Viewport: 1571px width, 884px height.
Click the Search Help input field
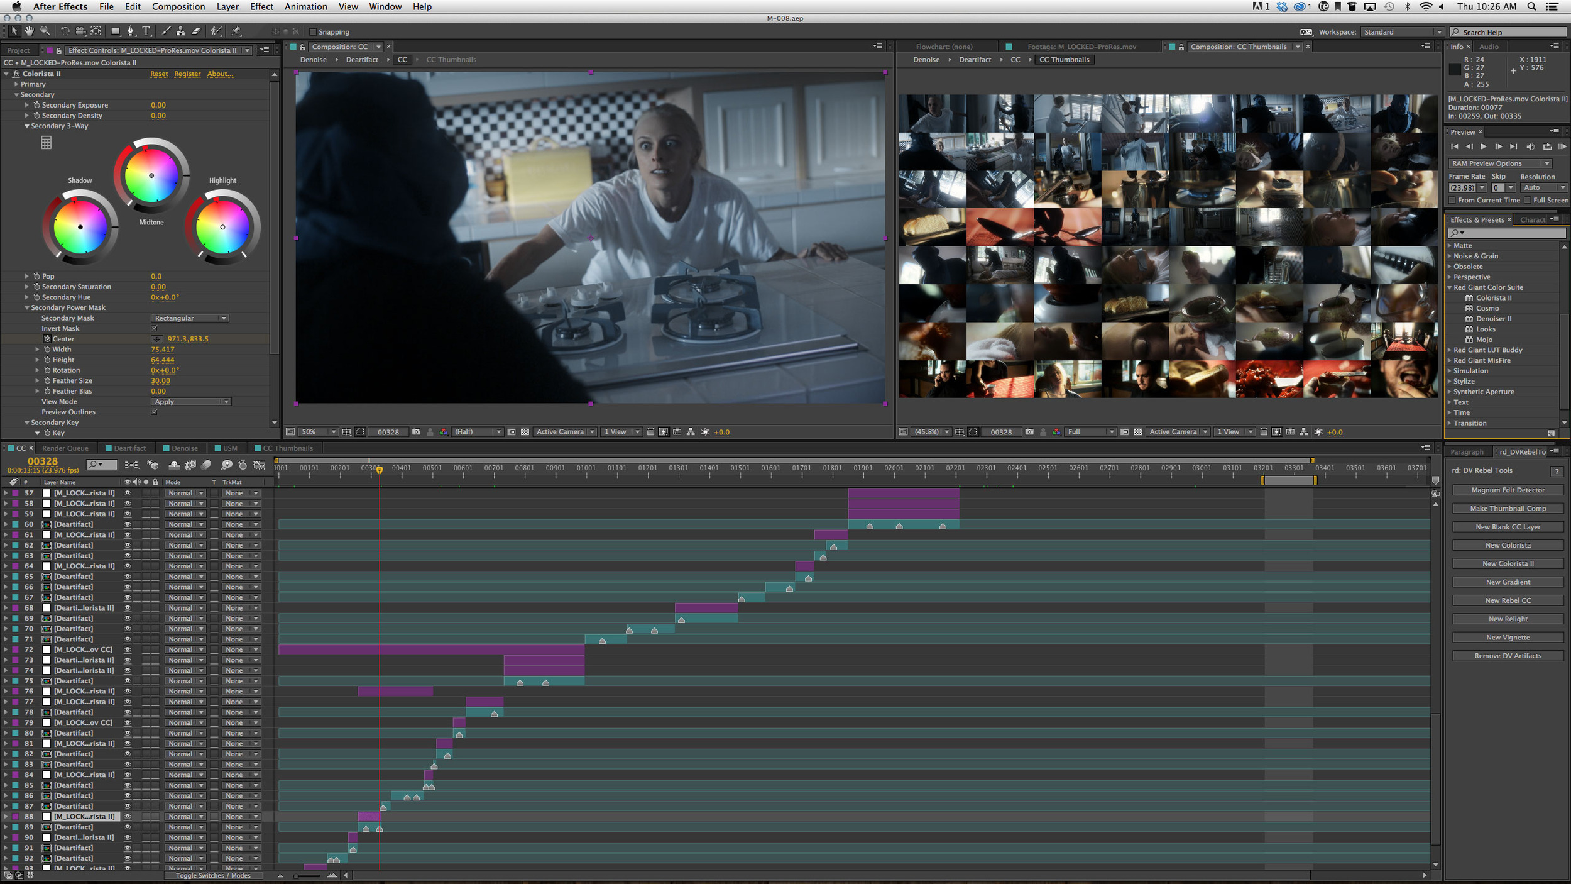[x=1509, y=32]
